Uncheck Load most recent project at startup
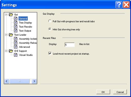Viewport: 131px width, 97px height. click(50, 53)
